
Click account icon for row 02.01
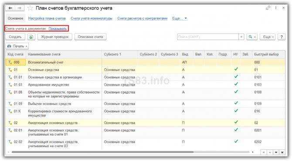click(x=10, y=130)
